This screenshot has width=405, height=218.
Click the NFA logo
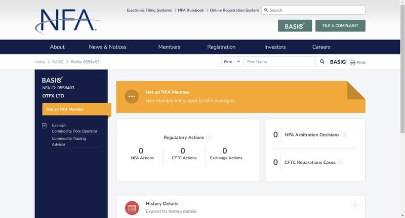[x=68, y=21]
